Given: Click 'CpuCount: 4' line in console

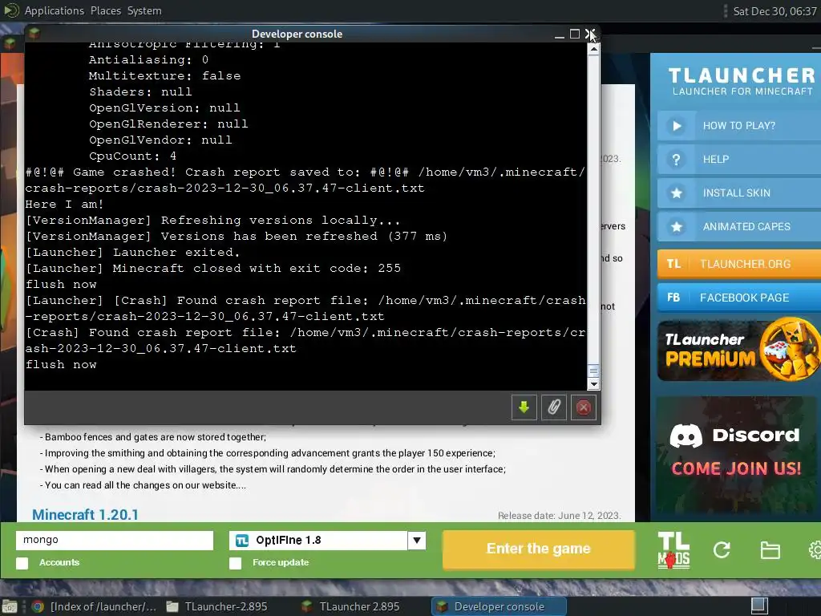Looking at the screenshot, I should 132,156.
